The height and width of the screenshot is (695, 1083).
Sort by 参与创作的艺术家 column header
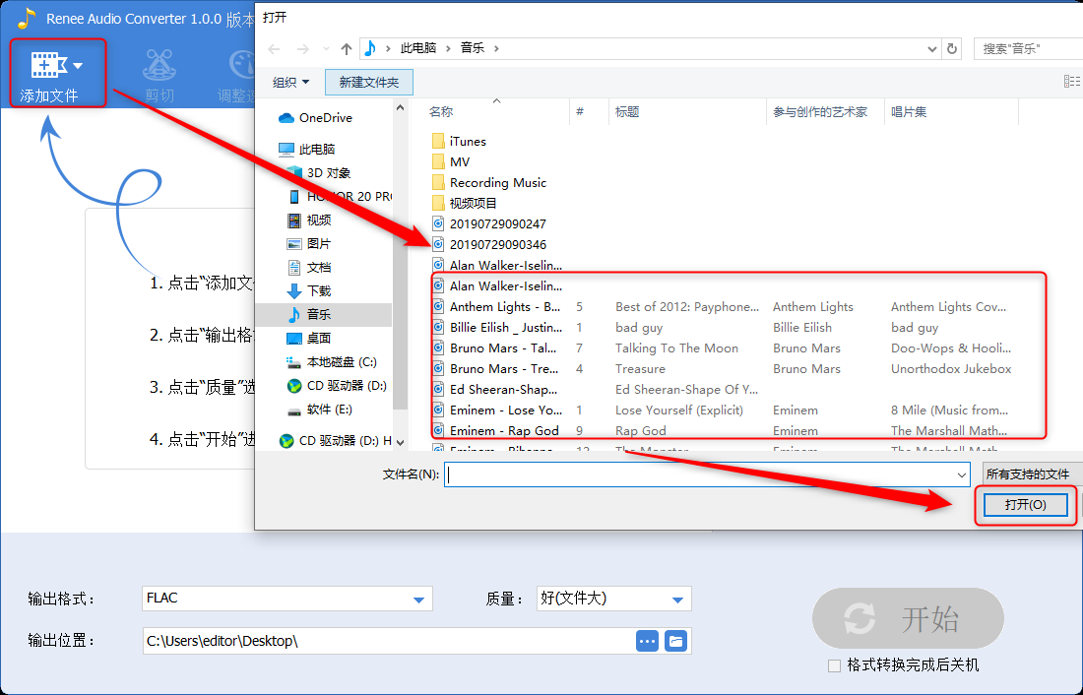820,112
